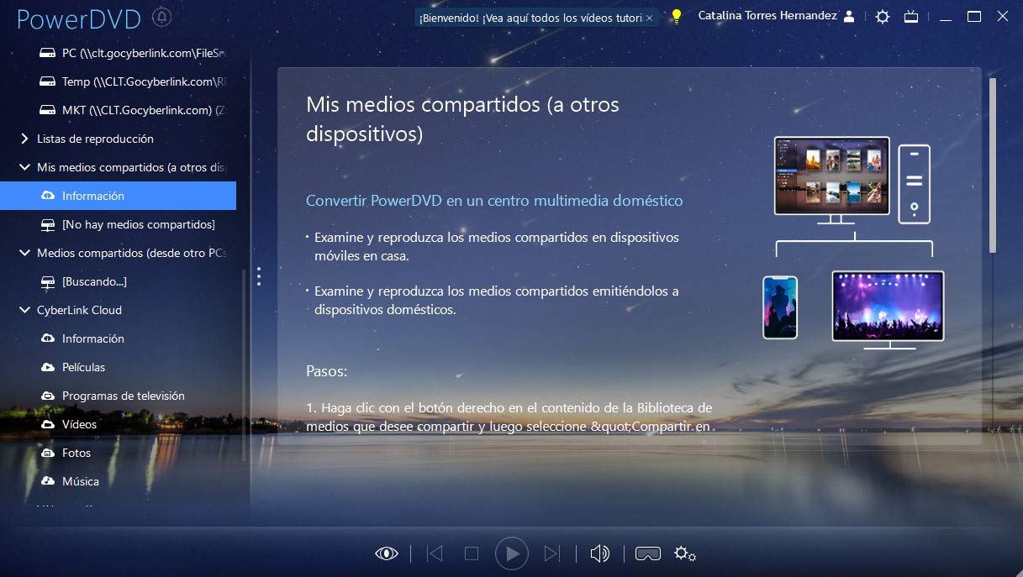Close the welcome tutorial banner
The width and height of the screenshot is (1023, 577).
click(x=649, y=18)
